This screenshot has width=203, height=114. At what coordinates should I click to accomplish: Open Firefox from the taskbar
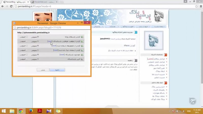coord(30,111)
